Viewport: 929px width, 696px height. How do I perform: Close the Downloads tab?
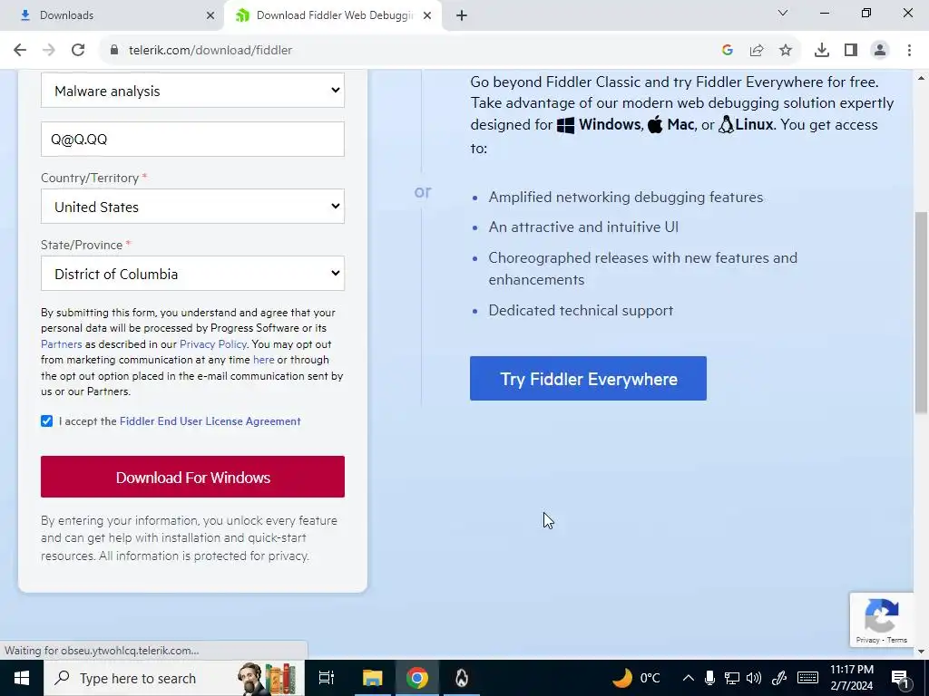pyautogui.click(x=210, y=15)
